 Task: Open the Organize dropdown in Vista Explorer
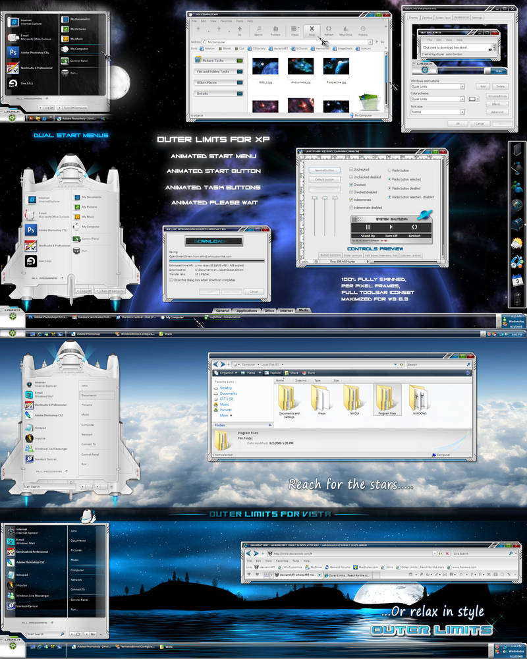tap(226, 373)
